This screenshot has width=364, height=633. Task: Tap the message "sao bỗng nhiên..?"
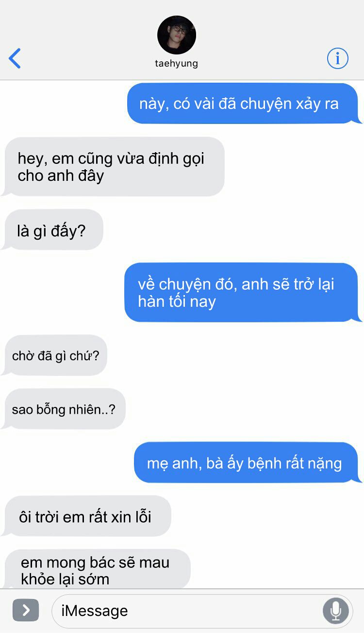pyautogui.click(x=64, y=409)
